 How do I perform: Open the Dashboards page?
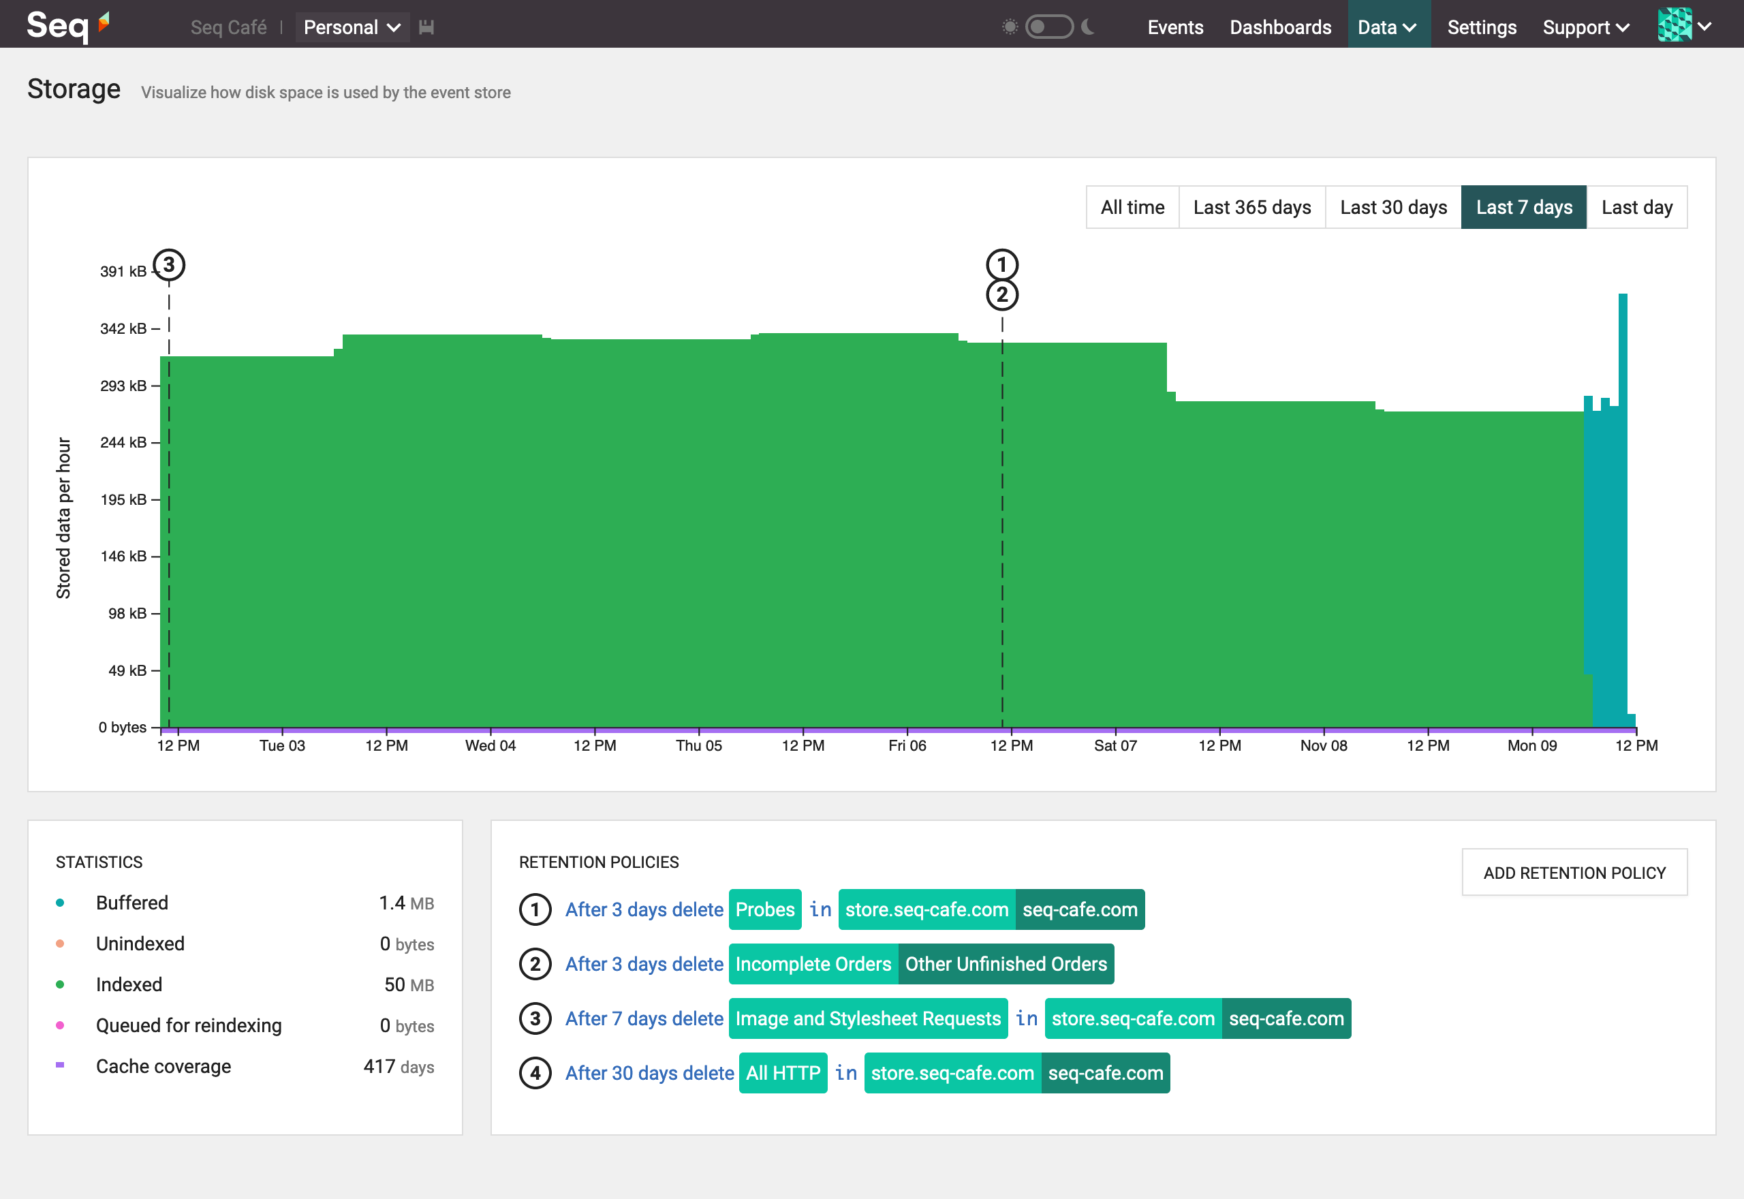[1280, 28]
